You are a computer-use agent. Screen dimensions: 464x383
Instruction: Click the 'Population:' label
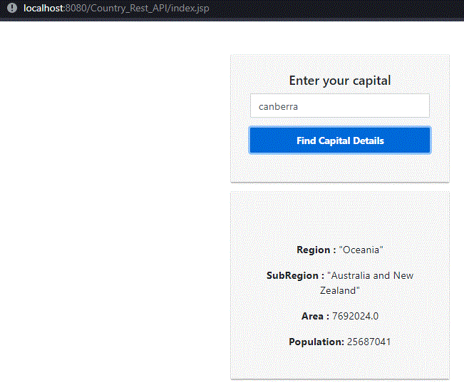316,342
